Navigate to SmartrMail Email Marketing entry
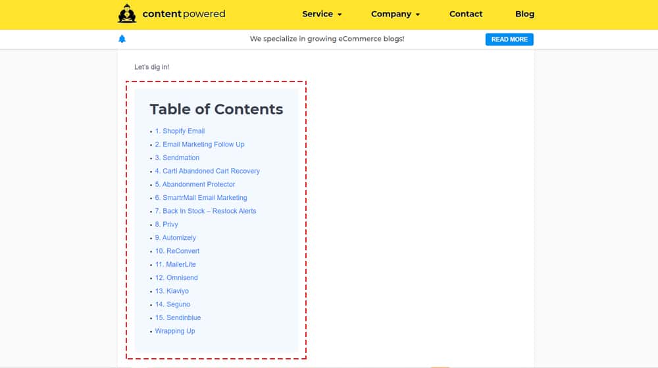The width and height of the screenshot is (658, 368). pos(201,198)
